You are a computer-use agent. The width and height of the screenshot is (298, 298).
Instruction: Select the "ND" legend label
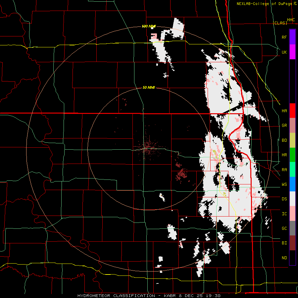[284, 258]
